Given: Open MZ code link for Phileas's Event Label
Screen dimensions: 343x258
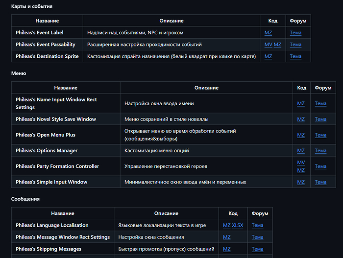Looking at the screenshot, I should pos(268,33).
